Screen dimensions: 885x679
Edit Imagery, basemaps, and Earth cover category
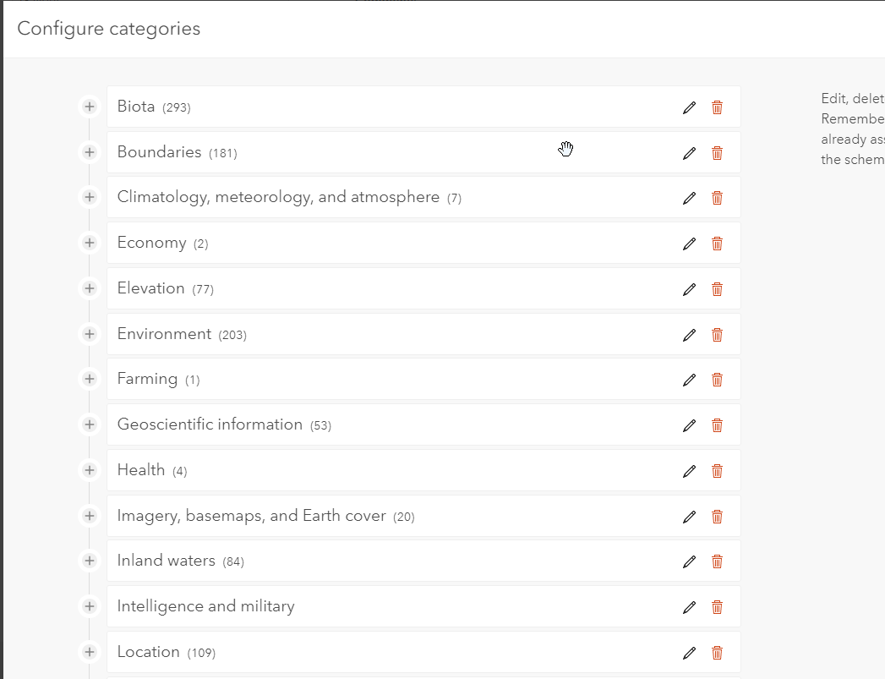(x=689, y=517)
